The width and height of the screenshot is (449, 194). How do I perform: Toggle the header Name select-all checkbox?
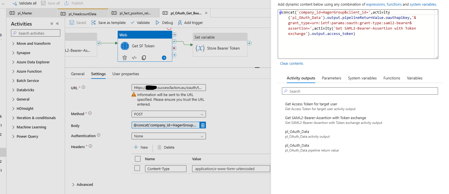coord(138,159)
